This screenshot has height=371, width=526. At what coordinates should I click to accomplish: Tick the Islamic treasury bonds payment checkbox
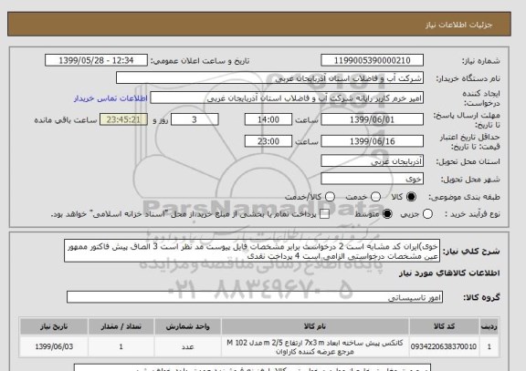(x=324, y=214)
